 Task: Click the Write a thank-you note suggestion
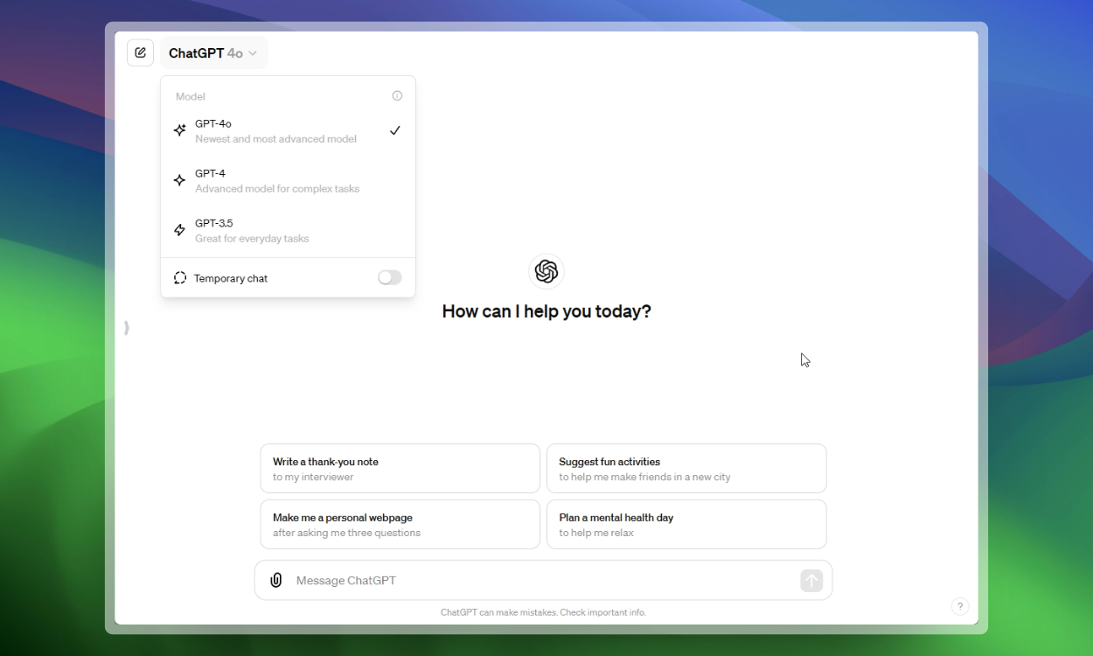click(400, 468)
